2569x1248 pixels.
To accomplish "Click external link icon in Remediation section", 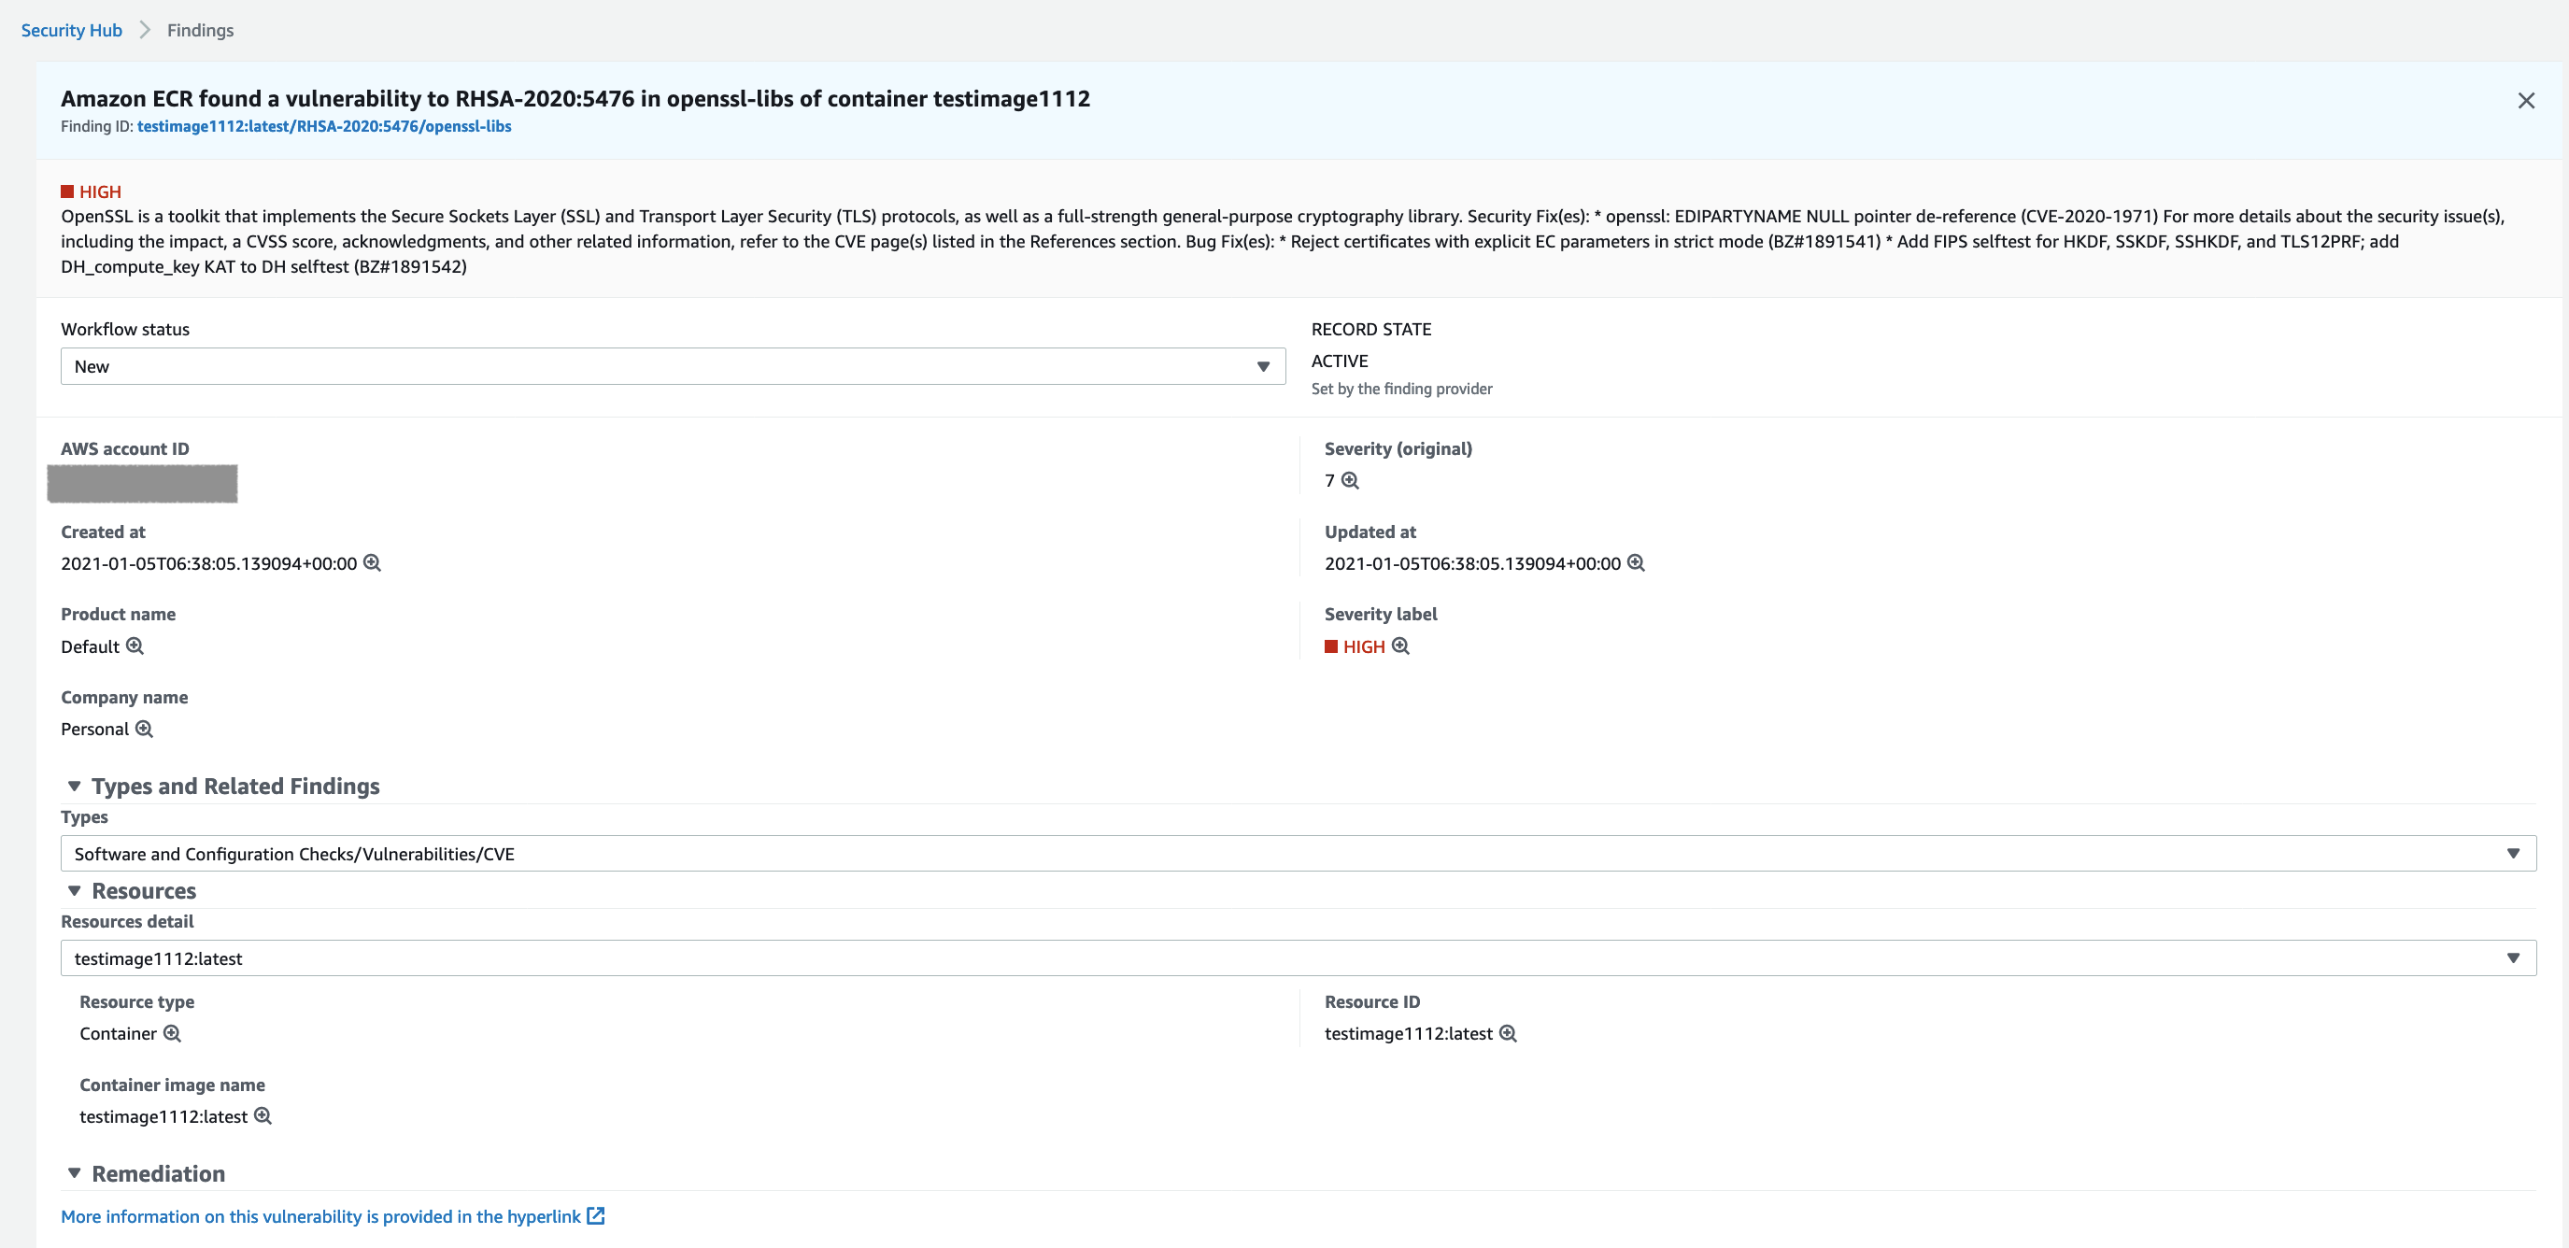I will click(595, 1215).
